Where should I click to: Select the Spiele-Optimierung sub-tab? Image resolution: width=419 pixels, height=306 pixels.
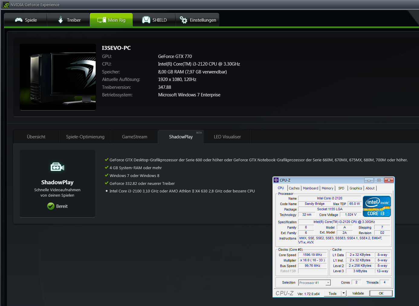[85, 137]
